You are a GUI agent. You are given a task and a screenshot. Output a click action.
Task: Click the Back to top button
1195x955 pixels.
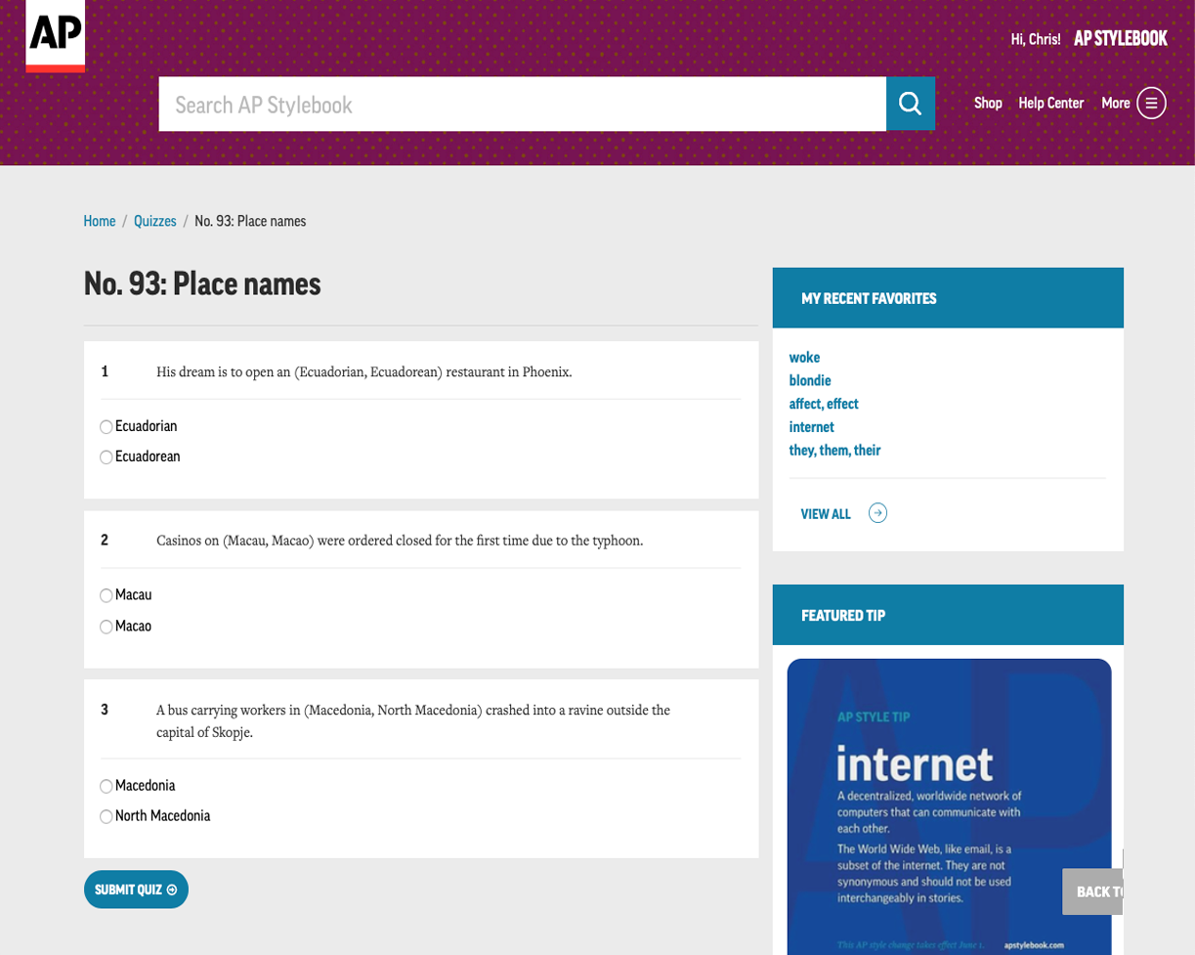tap(1093, 891)
